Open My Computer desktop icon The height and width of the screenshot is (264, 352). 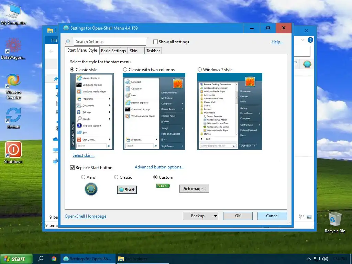coord(13,14)
